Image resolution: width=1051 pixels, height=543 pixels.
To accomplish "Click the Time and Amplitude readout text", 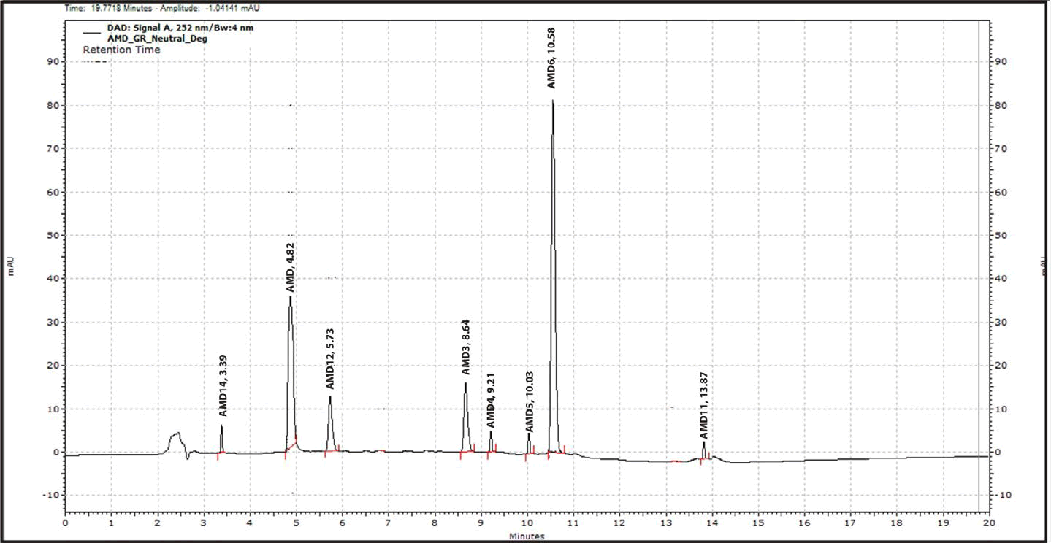I will (161, 9).
